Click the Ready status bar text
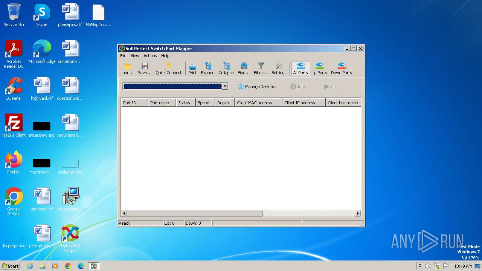The image size is (482, 271). pos(125,223)
